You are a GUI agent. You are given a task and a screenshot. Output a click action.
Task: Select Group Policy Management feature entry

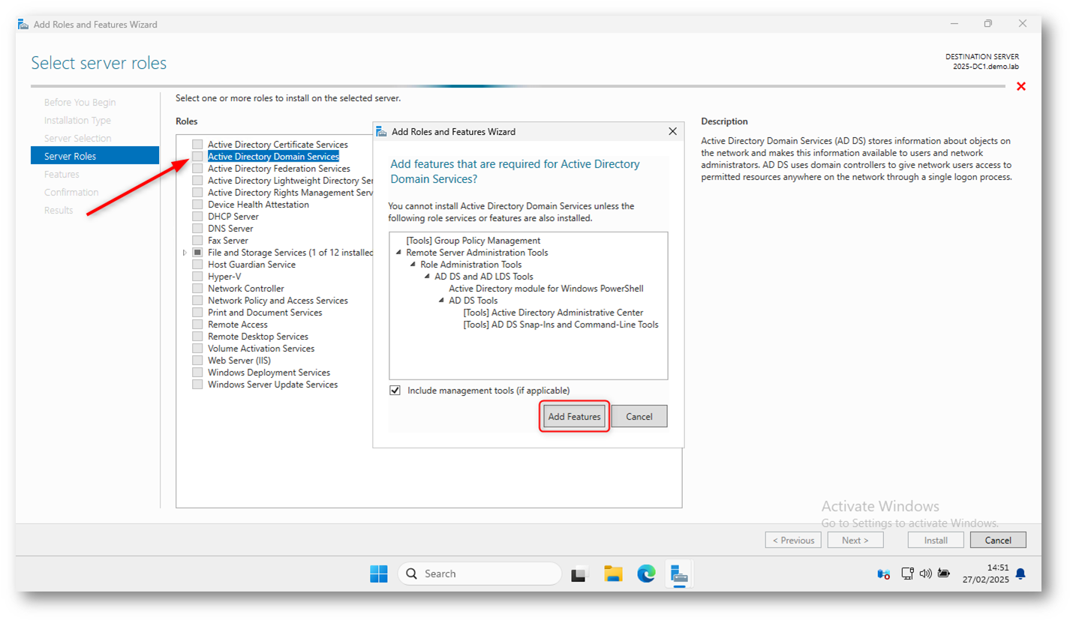(473, 241)
